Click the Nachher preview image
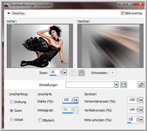The height and width of the screenshot is (131, 147). point(110,46)
